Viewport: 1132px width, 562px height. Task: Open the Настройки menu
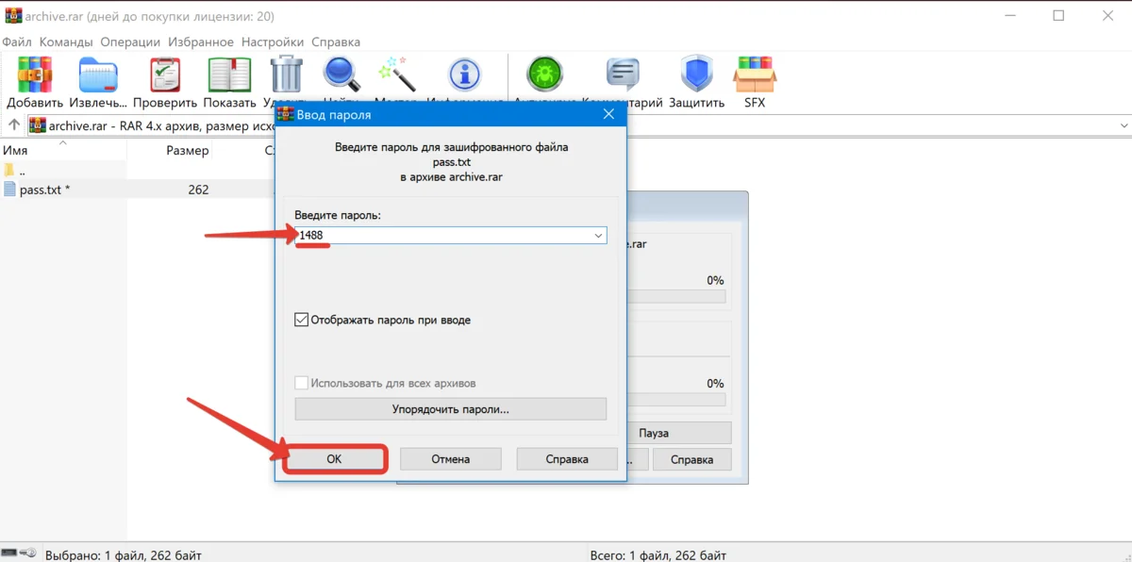click(272, 41)
